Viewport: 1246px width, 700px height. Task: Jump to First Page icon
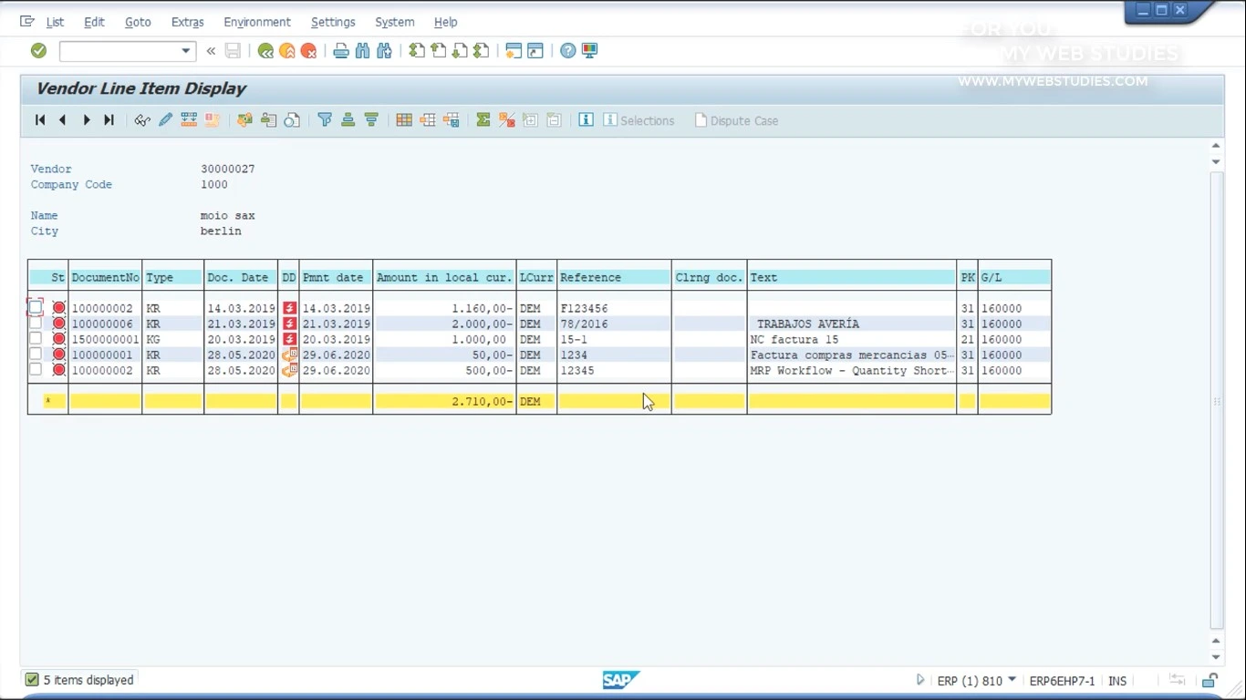click(417, 51)
